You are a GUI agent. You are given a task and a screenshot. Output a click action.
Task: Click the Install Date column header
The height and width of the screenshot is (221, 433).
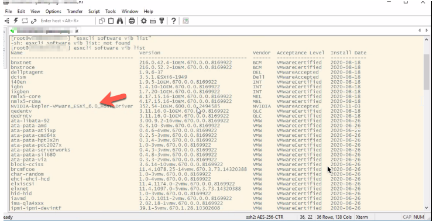click(x=348, y=53)
